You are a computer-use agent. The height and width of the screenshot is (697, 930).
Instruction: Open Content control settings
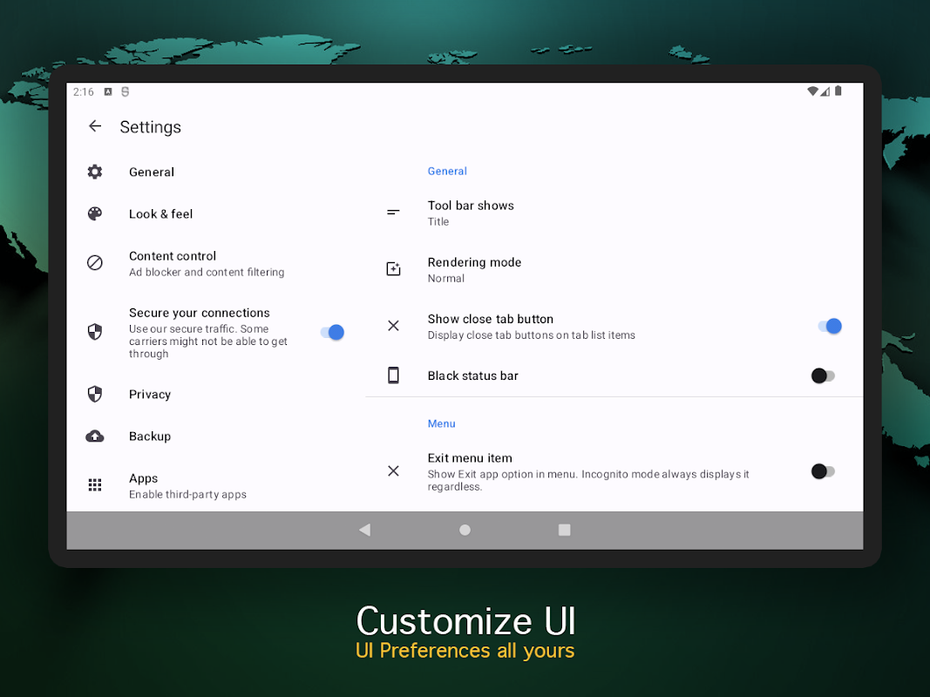[x=216, y=263]
